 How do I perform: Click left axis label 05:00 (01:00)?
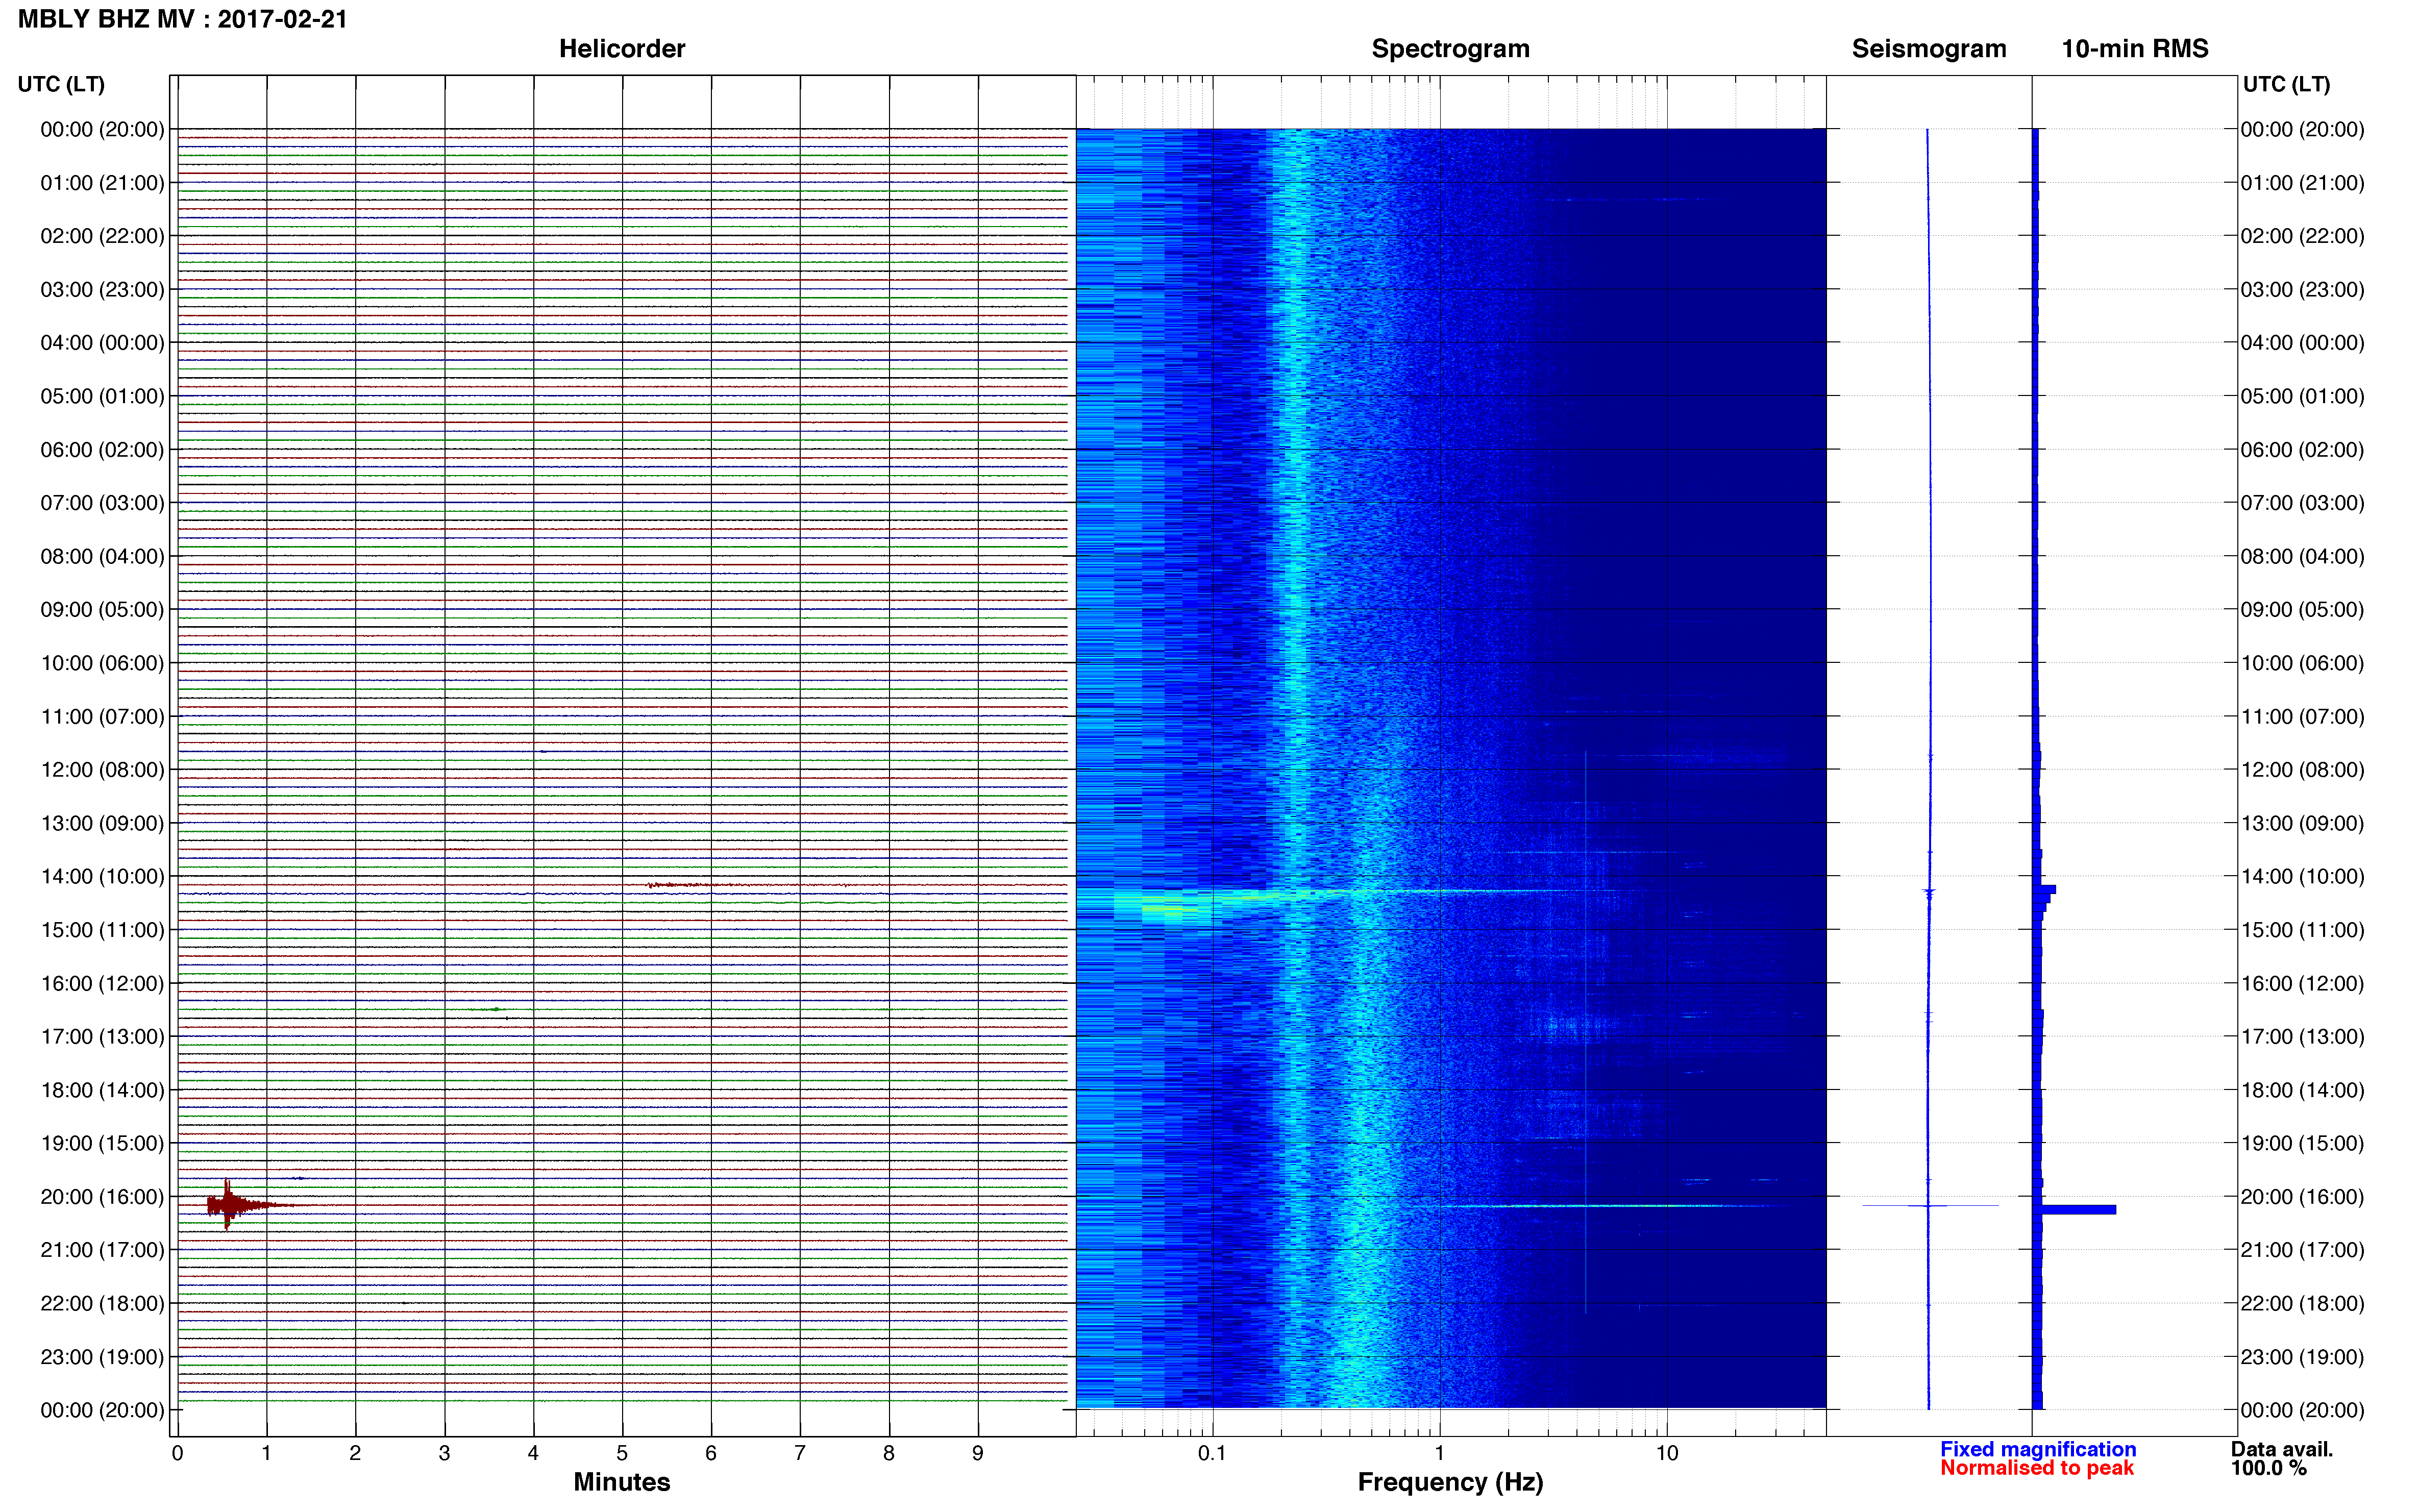(102, 396)
